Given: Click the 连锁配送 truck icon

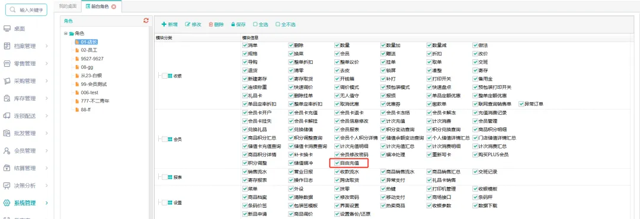Looking at the screenshot, I should 7,116.
